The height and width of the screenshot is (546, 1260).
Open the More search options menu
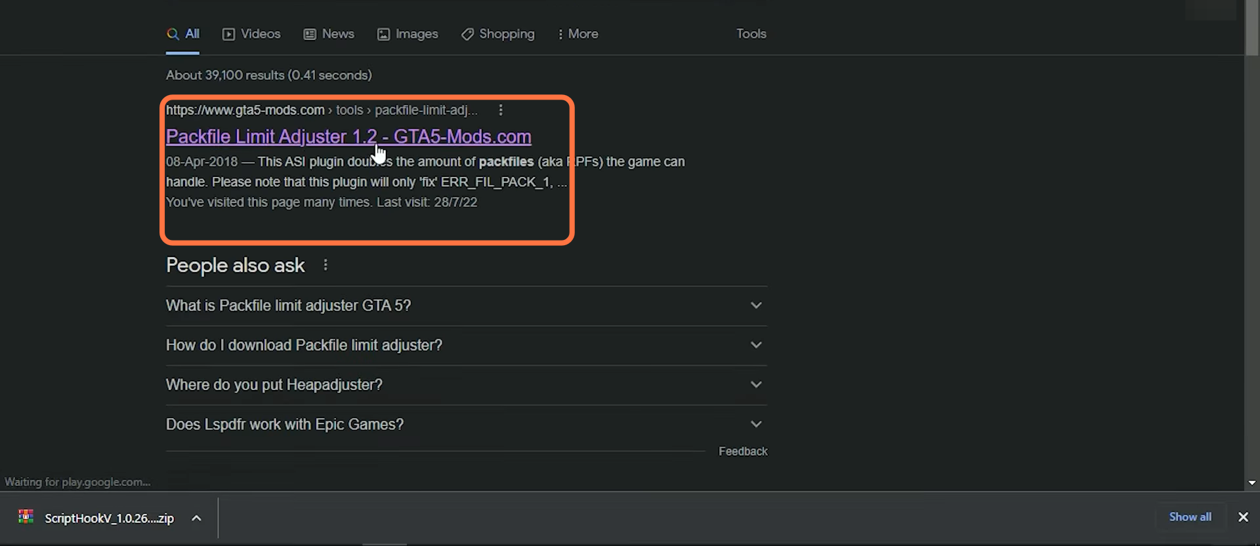point(578,34)
